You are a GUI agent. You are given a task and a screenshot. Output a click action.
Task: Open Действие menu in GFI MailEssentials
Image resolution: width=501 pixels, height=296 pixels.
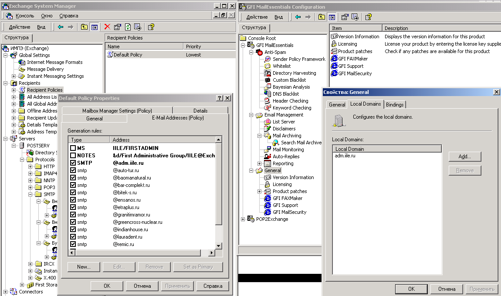[x=257, y=17]
